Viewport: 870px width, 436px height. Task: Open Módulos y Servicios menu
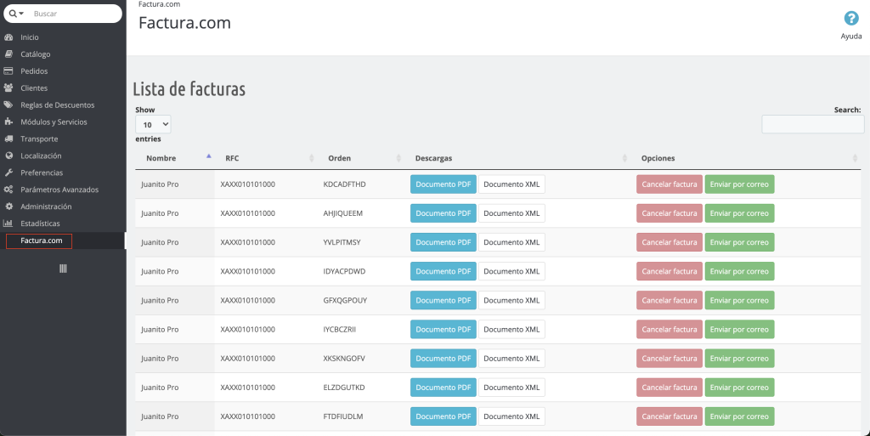tap(54, 122)
